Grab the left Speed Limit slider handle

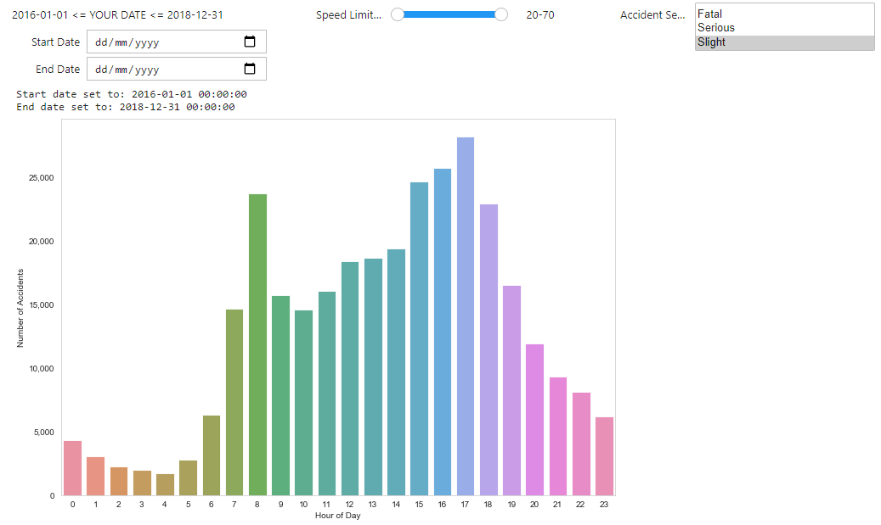pos(398,14)
